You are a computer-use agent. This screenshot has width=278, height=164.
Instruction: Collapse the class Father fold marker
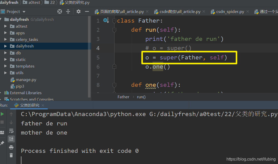[114, 21]
